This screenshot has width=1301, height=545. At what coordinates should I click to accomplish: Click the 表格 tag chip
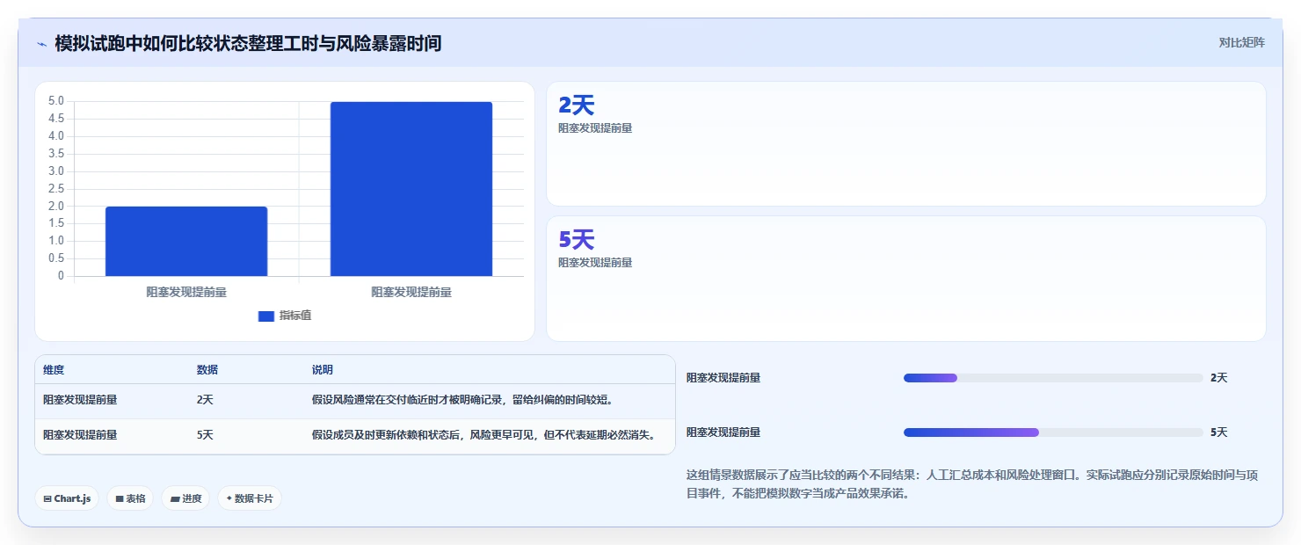coord(130,498)
